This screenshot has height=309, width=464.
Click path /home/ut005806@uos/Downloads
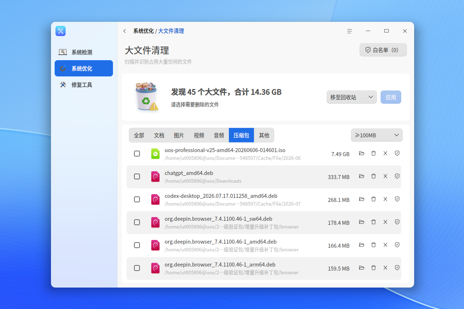203,181
